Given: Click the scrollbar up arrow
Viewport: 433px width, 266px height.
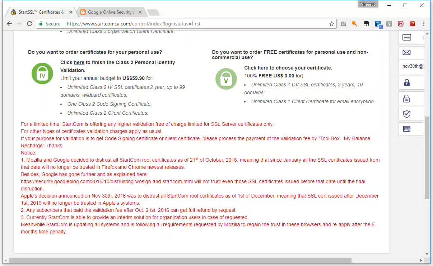Looking at the screenshot, I should click(x=427, y=33).
